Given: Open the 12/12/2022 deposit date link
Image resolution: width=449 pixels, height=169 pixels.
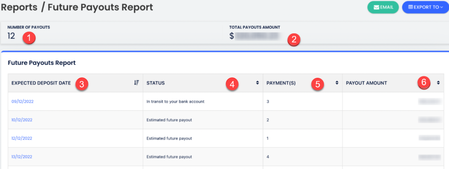Looking at the screenshot, I should pyautogui.click(x=22, y=138).
